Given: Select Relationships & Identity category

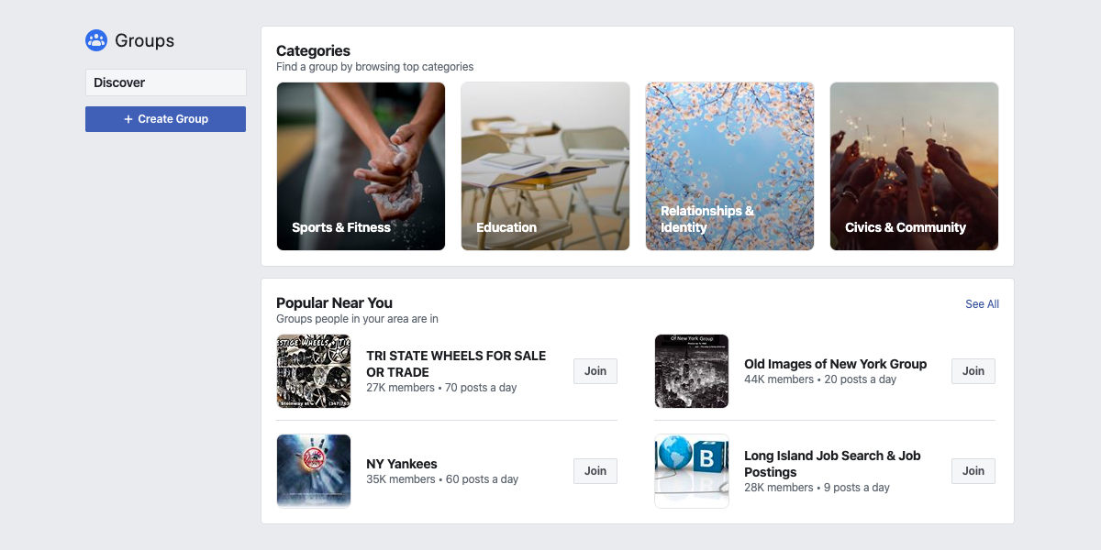Looking at the screenshot, I should (729, 166).
